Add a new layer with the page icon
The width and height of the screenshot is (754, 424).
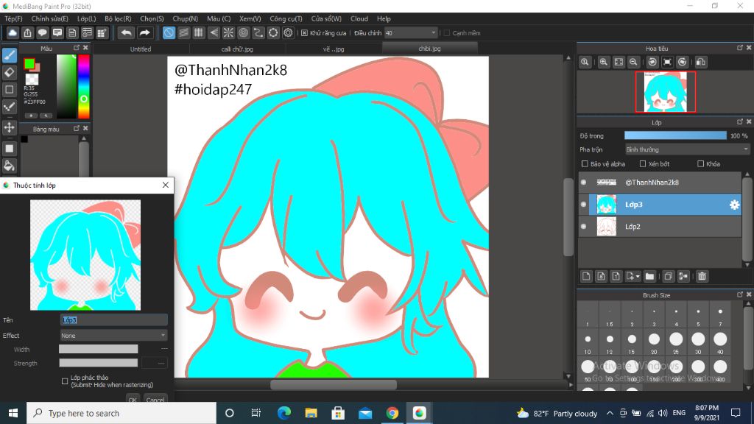click(585, 277)
